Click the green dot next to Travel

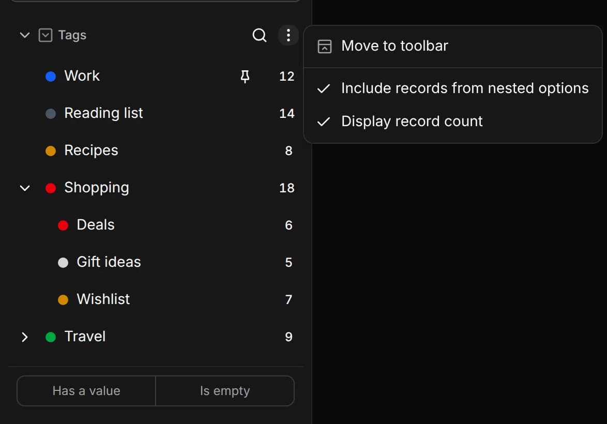(x=51, y=337)
